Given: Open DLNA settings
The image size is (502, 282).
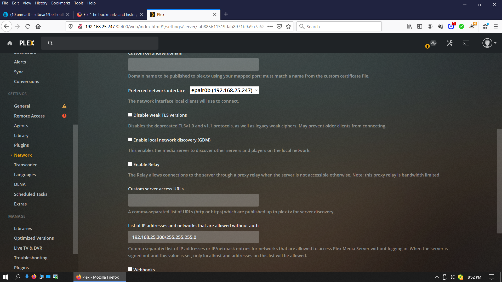Looking at the screenshot, I should [20, 184].
